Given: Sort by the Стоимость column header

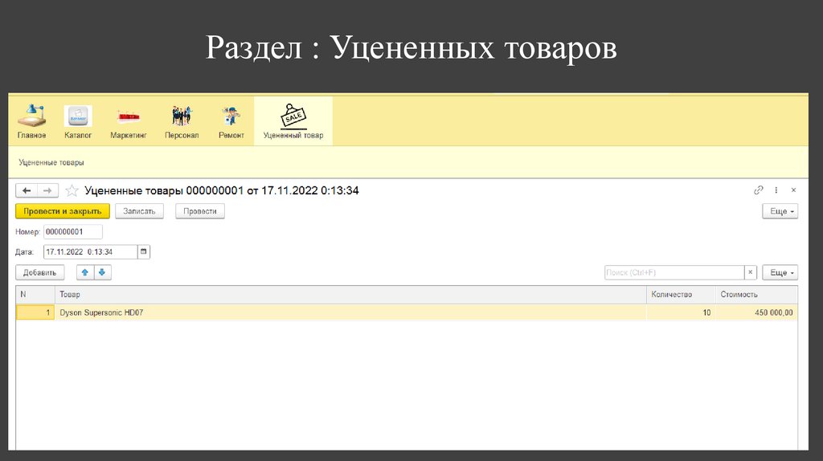Looking at the screenshot, I should pos(756,295).
